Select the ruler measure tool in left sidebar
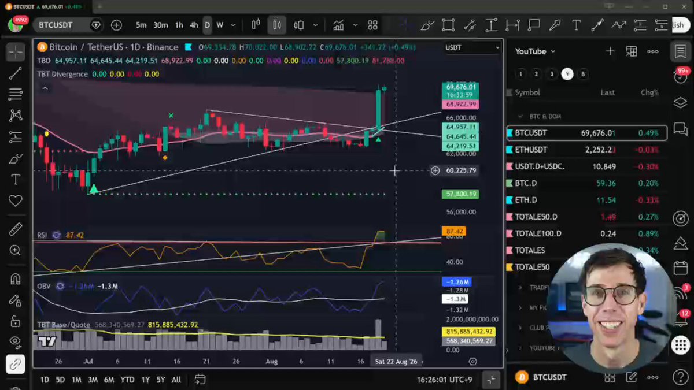The height and width of the screenshot is (390, 694). [x=15, y=229]
